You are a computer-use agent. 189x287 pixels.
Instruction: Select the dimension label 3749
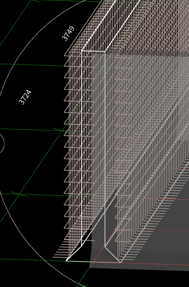coord(68,33)
